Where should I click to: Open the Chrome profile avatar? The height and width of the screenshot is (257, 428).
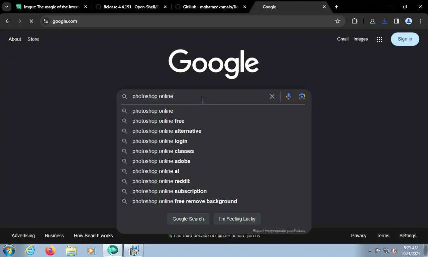click(409, 21)
